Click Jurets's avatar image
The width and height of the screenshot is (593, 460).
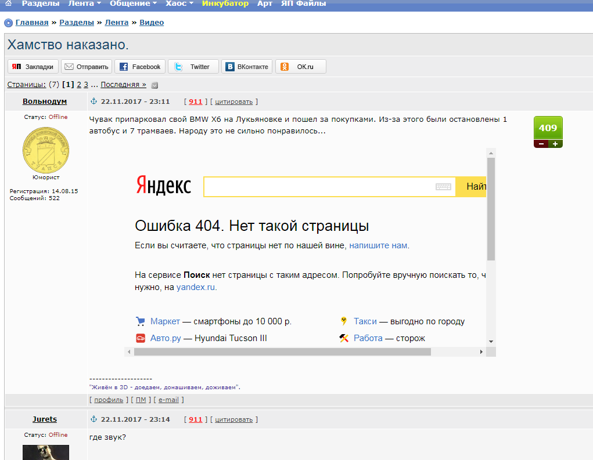46,452
